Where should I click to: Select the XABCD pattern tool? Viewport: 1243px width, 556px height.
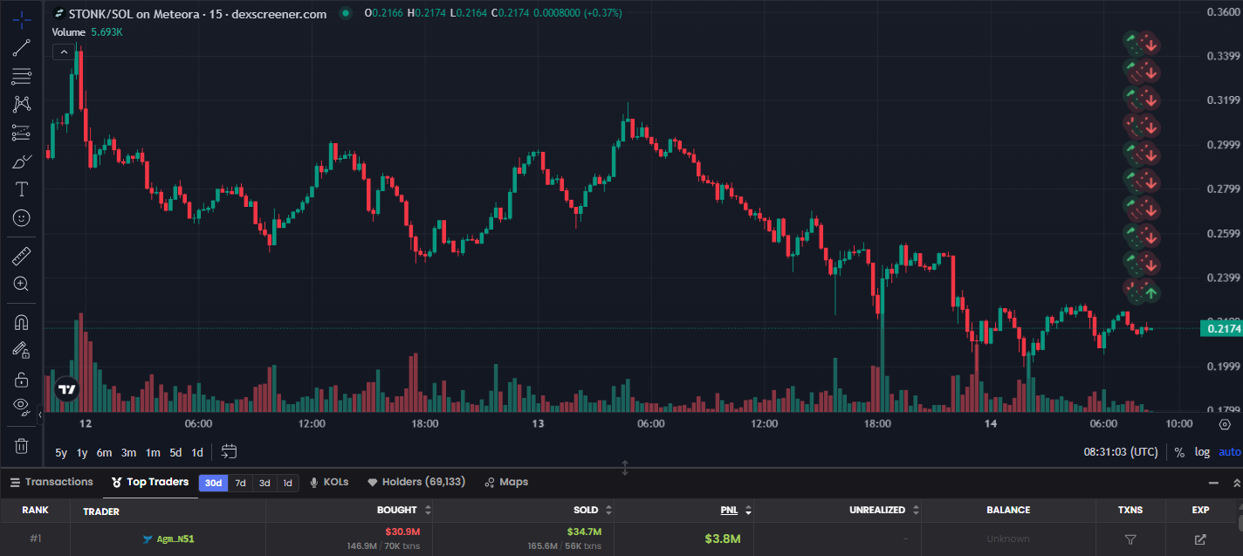tap(22, 104)
